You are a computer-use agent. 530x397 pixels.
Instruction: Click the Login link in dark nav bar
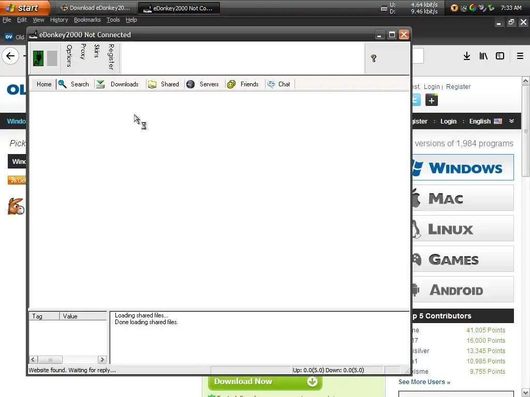pos(448,121)
